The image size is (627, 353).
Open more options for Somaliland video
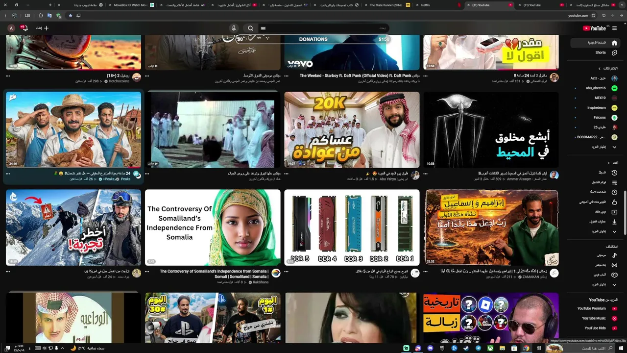(x=147, y=271)
